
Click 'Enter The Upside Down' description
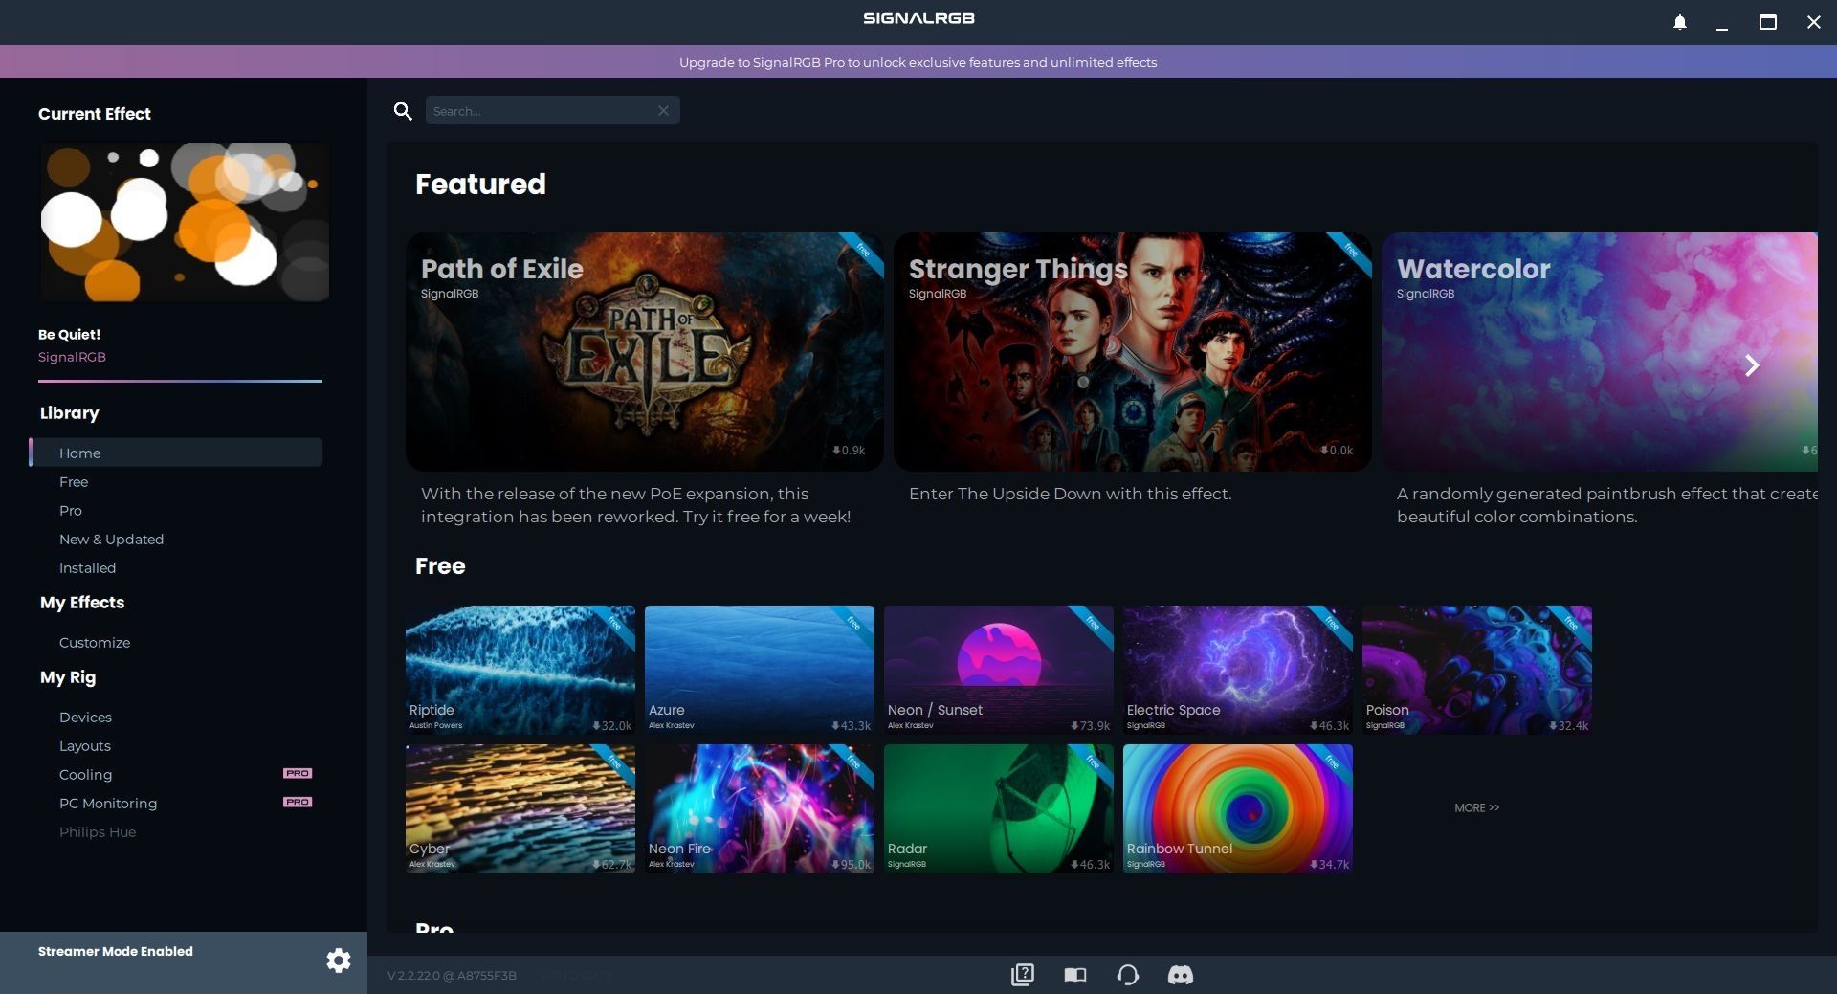coord(1070,494)
